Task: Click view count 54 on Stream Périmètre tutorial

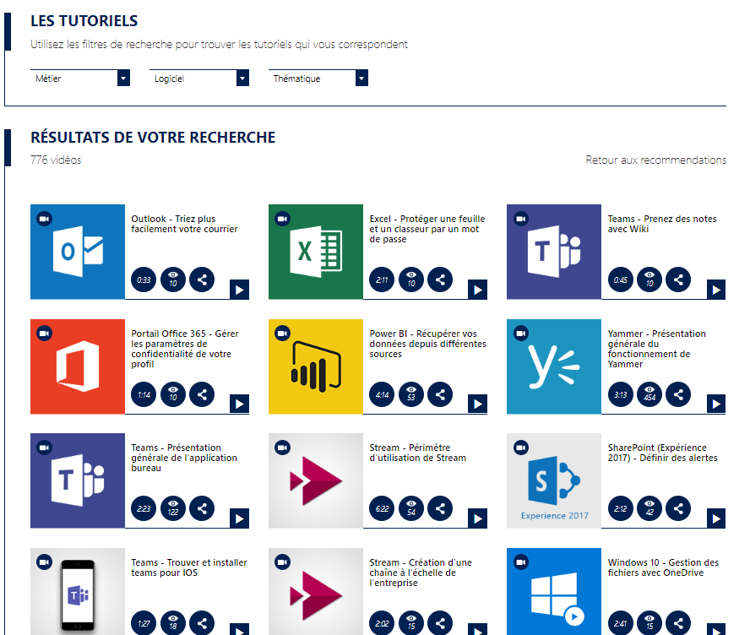Action: click(411, 508)
